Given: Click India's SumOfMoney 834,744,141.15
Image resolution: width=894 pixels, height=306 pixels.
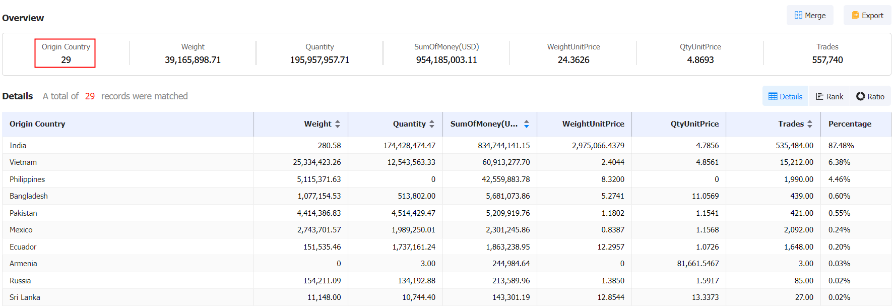Looking at the screenshot, I should [504, 146].
